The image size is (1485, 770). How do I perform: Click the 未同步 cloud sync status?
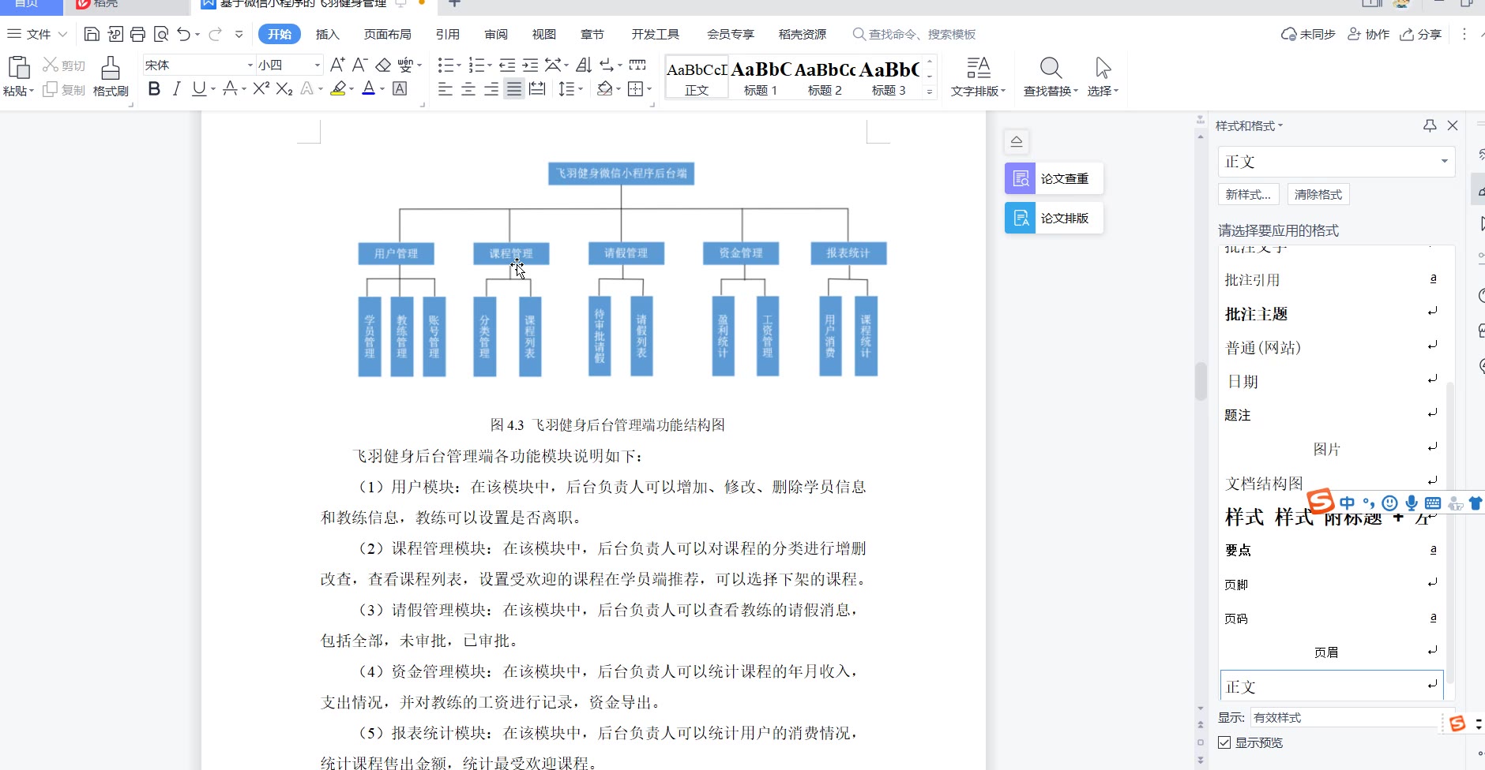click(x=1308, y=34)
